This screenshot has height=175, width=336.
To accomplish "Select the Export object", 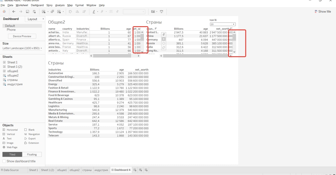I will pyautogui.click(x=30, y=139).
